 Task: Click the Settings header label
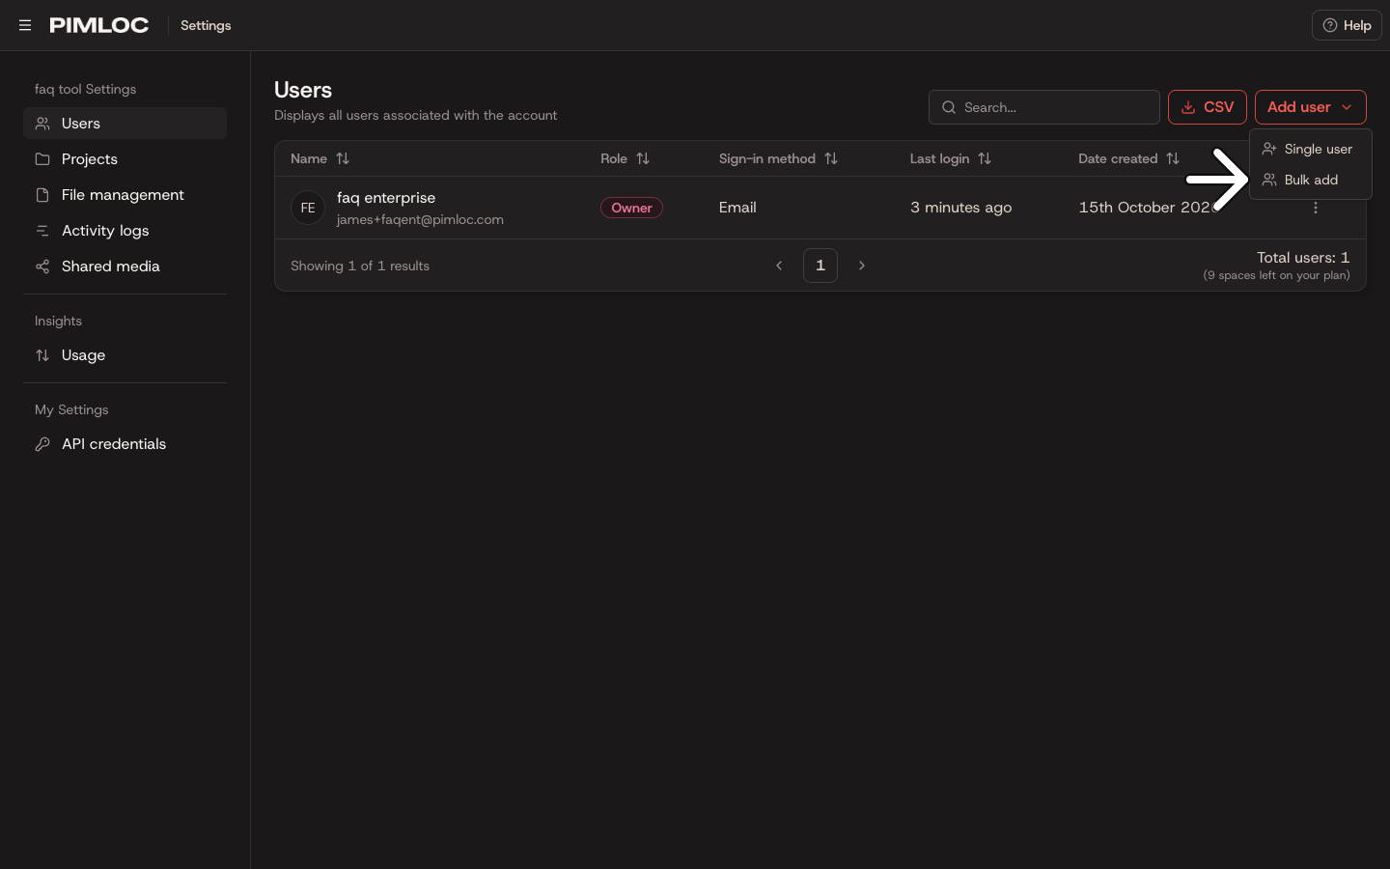pos(206,25)
